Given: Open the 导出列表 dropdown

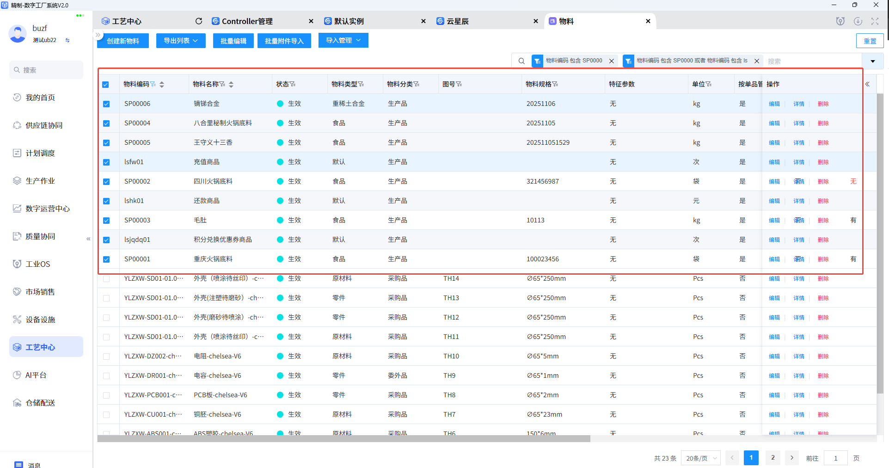Looking at the screenshot, I should pos(180,41).
